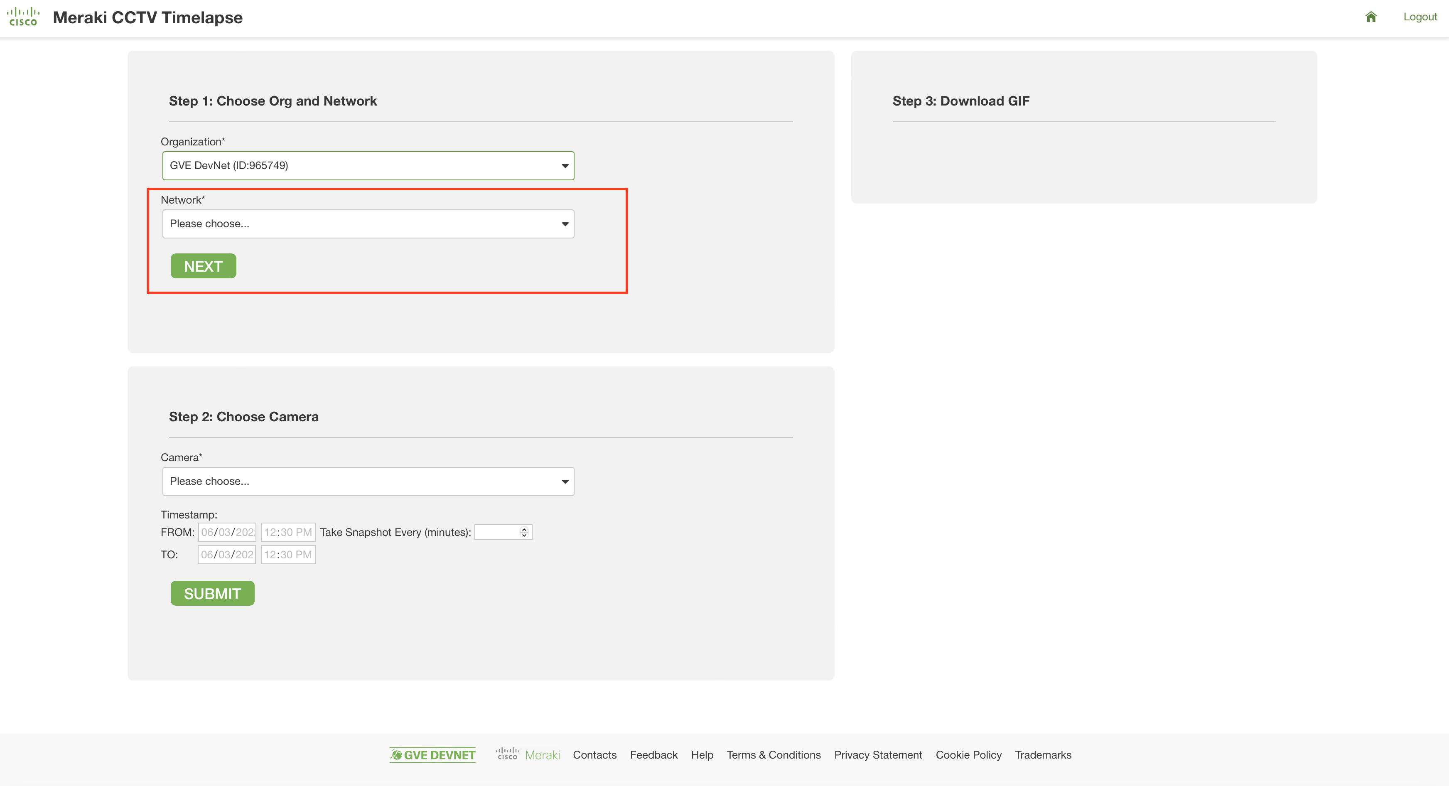Open the Camera selection dropdown
Viewport: 1449px width, 786px height.
(368, 481)
